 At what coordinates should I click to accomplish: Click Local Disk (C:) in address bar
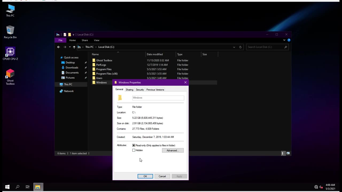pyautogui.click(x=106, y=47)
